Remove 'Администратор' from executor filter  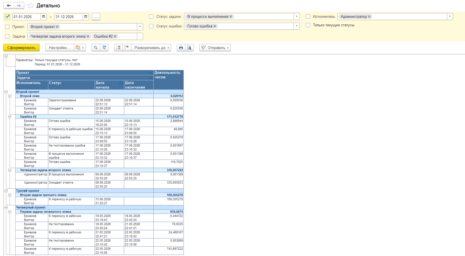(369, 16)
